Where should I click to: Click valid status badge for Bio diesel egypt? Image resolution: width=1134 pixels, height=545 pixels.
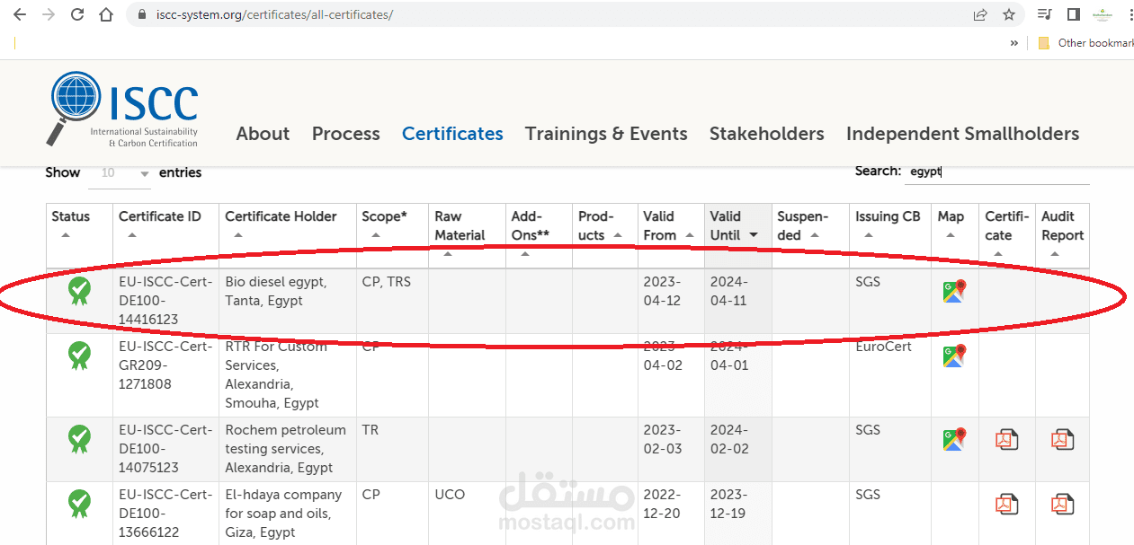coord(79,291)
